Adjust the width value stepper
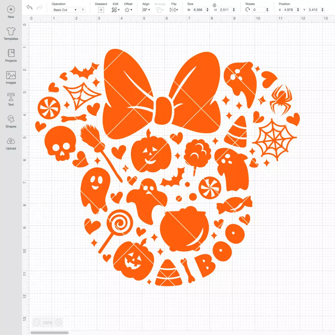This screenshot has height=335, width=335. pos(207,10)
